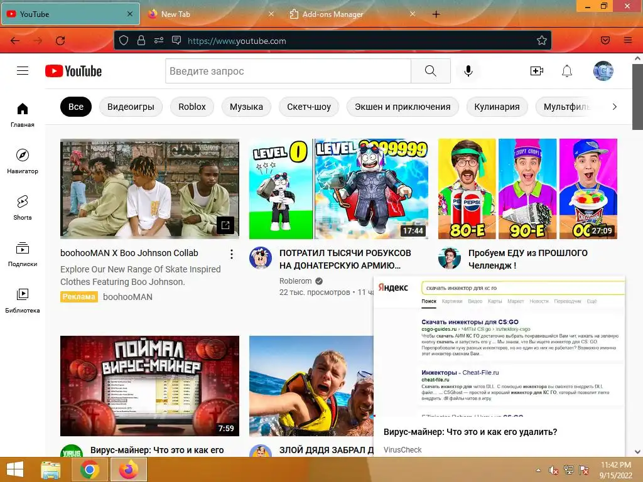Open Shorts in the sidebar
Image resolution: width=643 pixels, height=482 pixels.
coord(23,208)
